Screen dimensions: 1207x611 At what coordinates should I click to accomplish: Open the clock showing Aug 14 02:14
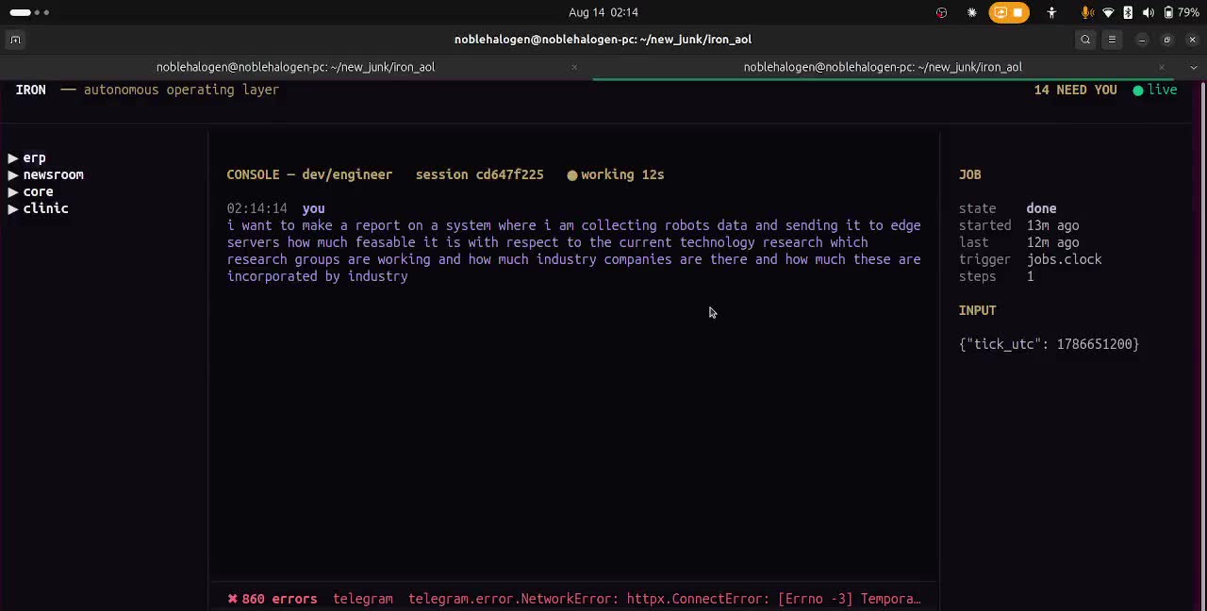pyautogui.click(x=603, y=12)
